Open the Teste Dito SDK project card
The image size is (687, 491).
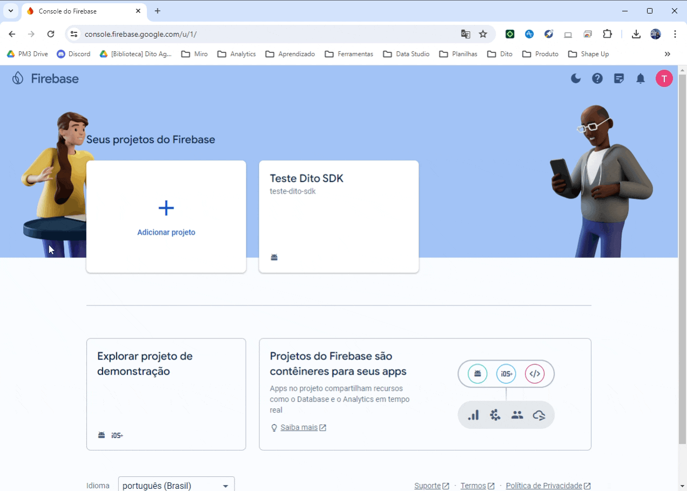pyautogui.click(x=339, y=216)
